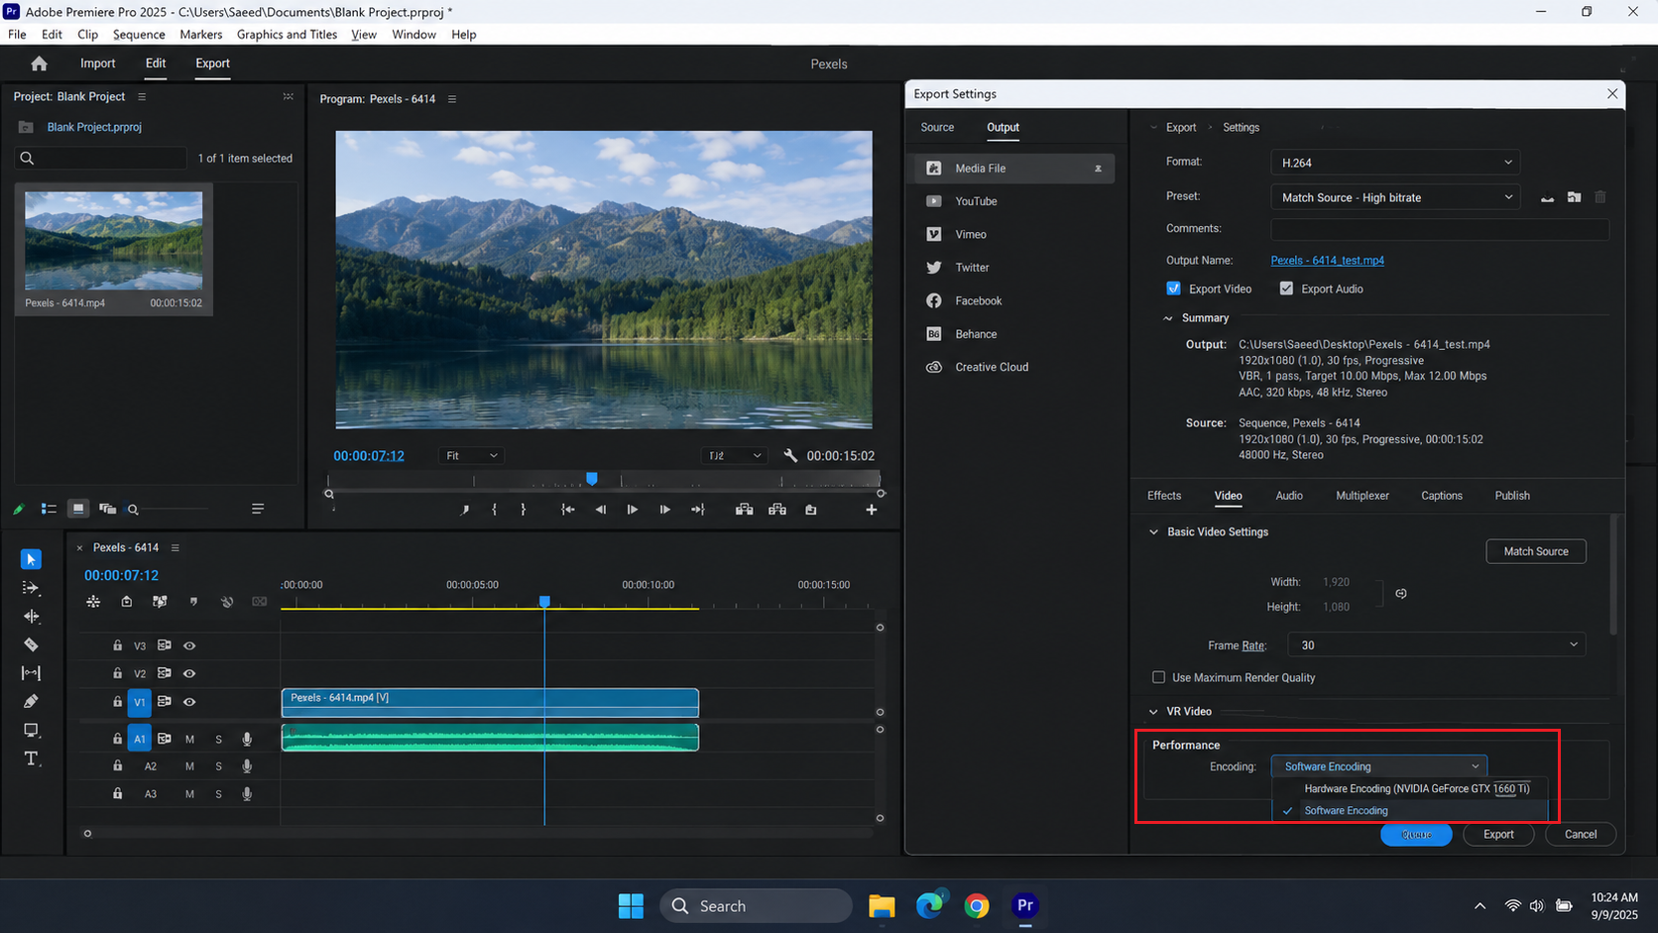Click the save preset icon

point(1547,197)
